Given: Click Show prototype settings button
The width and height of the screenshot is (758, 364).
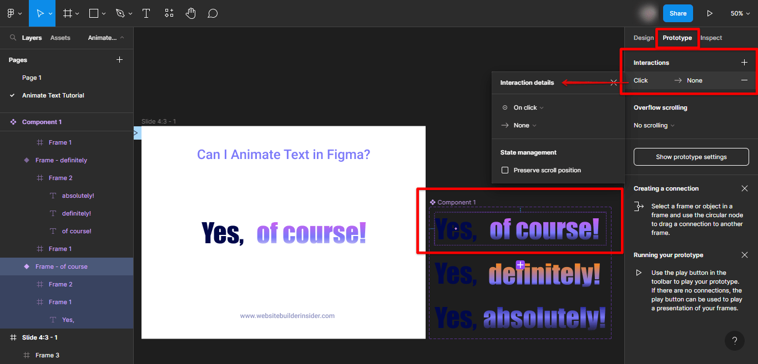Looking at the screenshot, I should 691,157.
